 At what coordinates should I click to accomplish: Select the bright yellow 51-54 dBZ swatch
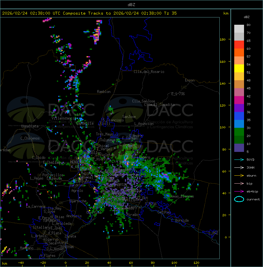239,68
